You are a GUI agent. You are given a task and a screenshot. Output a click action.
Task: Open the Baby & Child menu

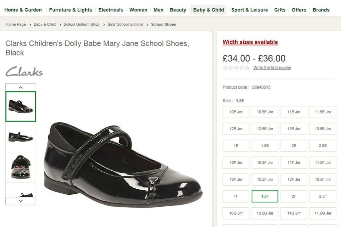pos(208,10)
